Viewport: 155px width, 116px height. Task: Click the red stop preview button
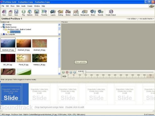click(x=67, y=72)
